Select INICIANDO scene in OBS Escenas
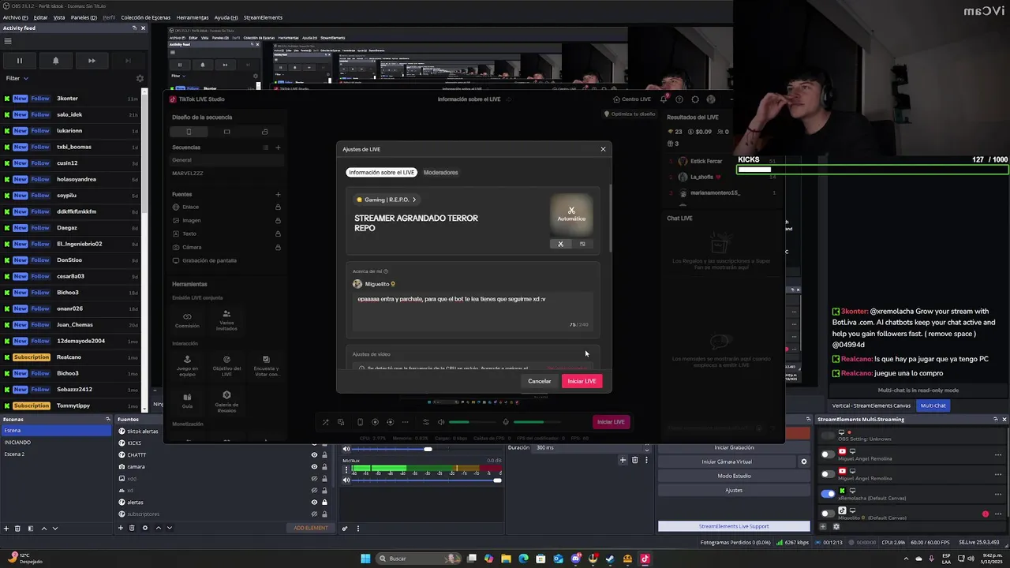This screenshot has height=568, width=1010. tap(56, 443)
